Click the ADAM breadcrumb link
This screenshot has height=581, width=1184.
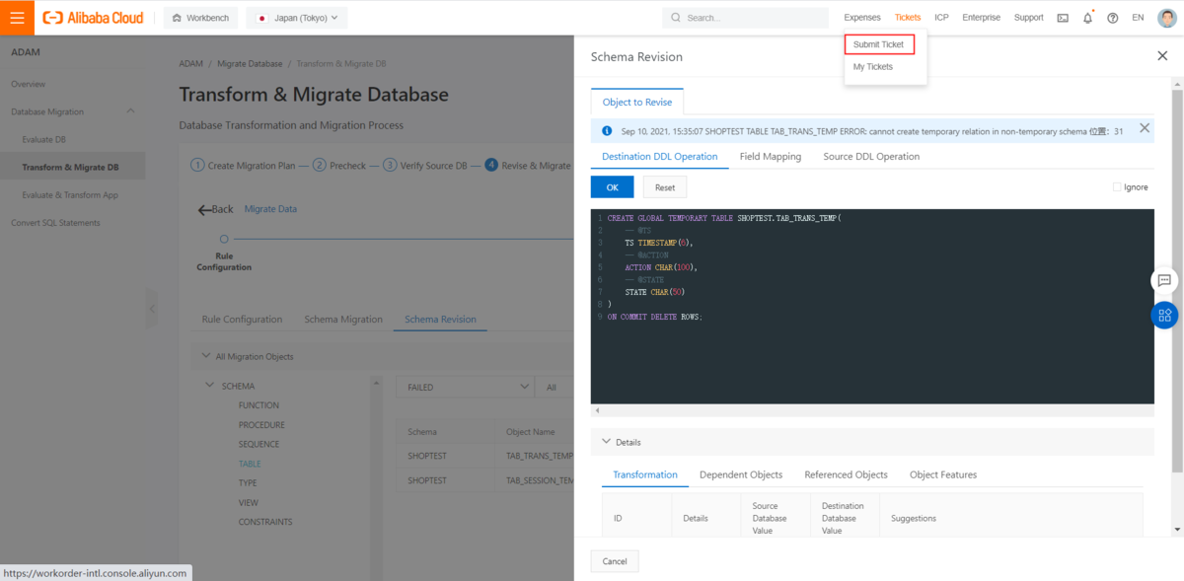coord(191,64)
